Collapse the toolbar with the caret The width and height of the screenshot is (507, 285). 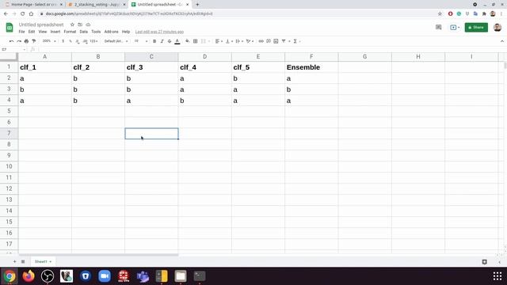501,41
